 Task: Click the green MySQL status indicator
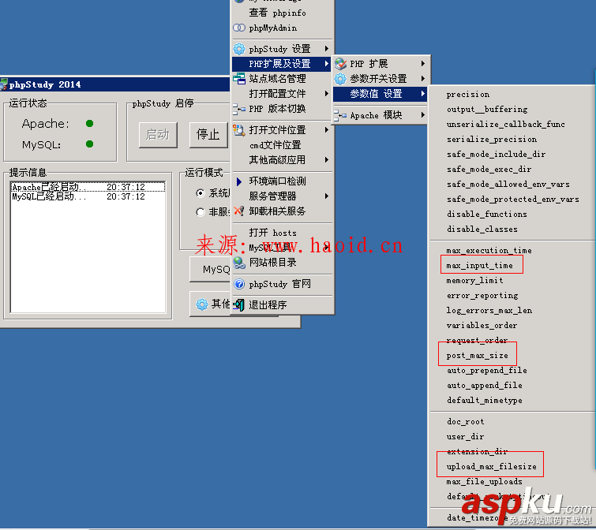pos(90,144)
